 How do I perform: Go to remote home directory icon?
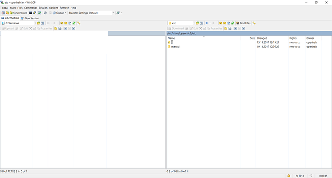point(229,23)
